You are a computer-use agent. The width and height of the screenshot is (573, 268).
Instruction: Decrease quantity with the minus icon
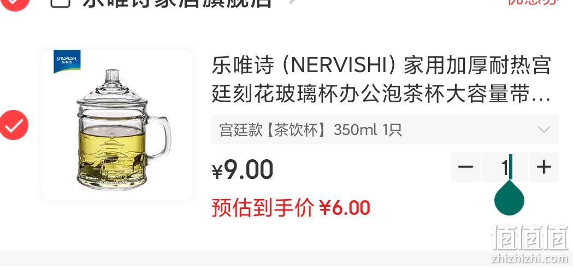[465, 167]
